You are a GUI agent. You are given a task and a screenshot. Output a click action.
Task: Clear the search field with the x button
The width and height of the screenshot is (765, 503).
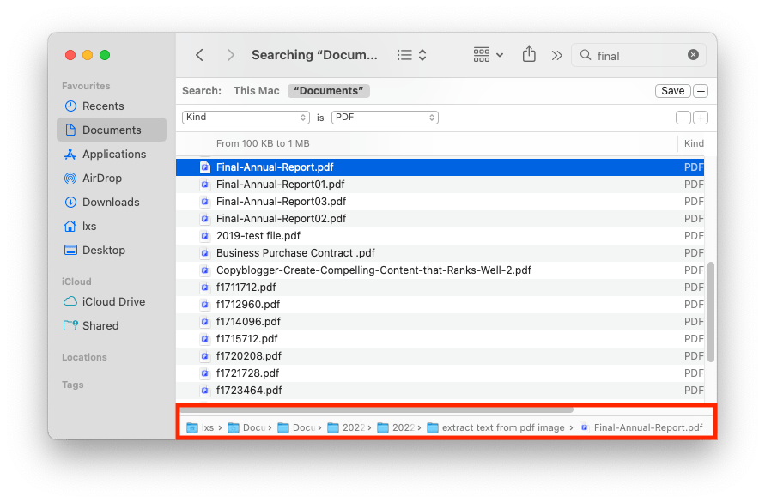coord(693,54)
